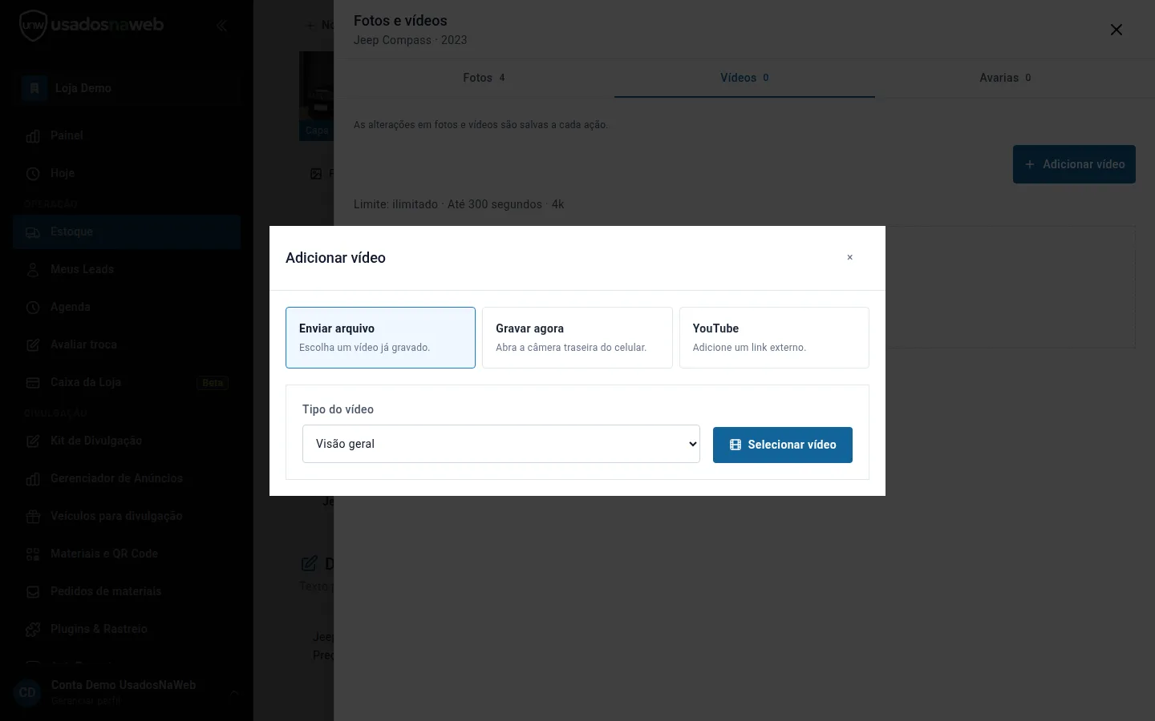The image size is (1155, 721).
Task: Click the Avaliar troca edit icon
Action: [x=33, y=345]
